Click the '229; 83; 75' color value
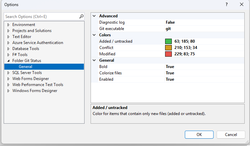The width and height of the screenshot is (250, 146). coord(184,54)
